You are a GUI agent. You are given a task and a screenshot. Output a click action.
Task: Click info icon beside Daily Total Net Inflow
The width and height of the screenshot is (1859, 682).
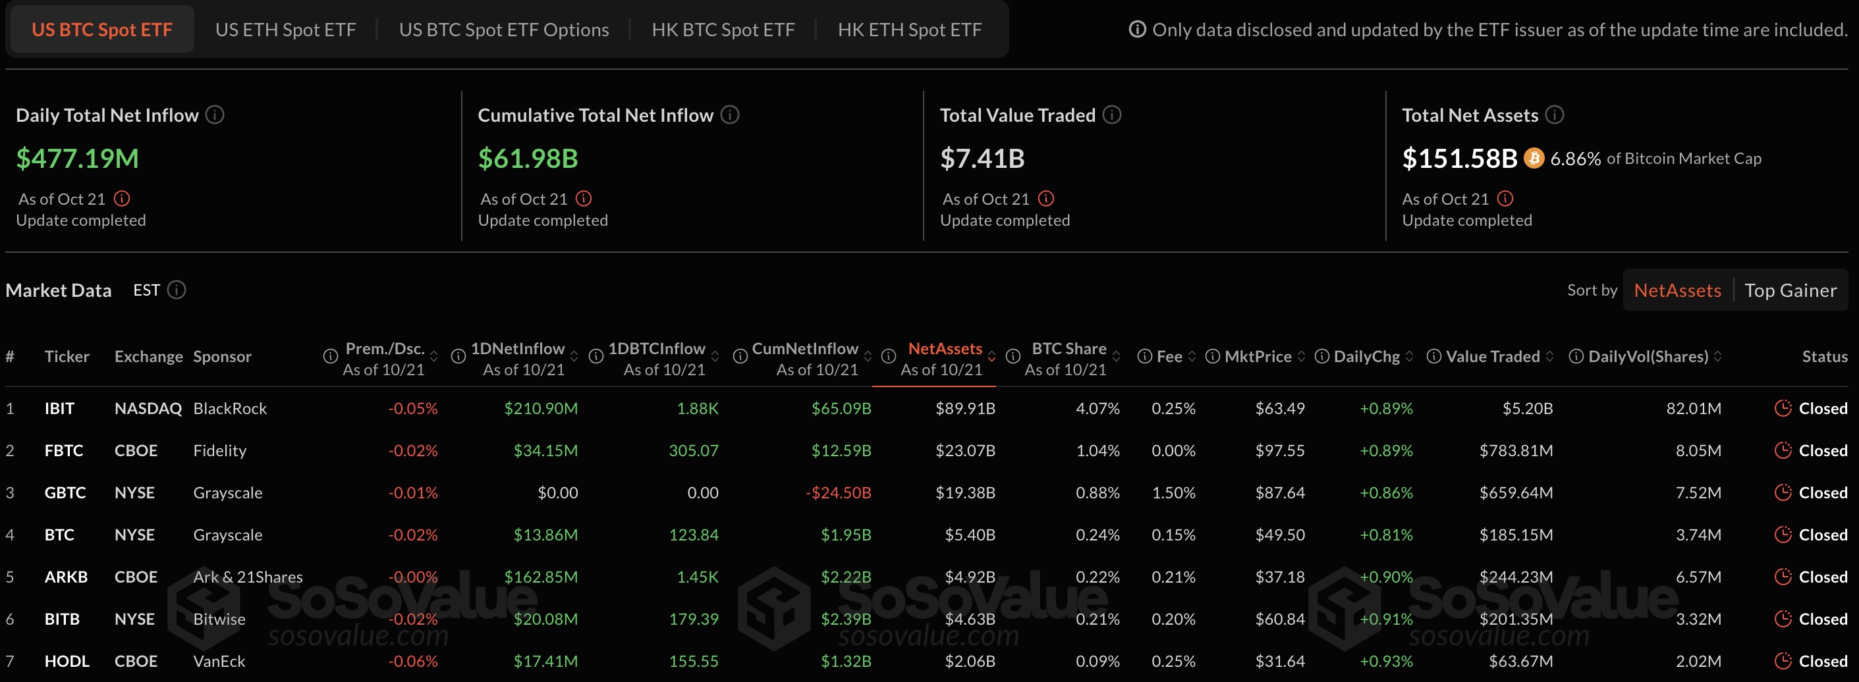coord(214,115)
